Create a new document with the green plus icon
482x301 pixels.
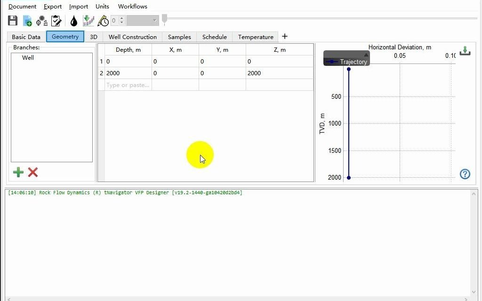pos(27,21)
